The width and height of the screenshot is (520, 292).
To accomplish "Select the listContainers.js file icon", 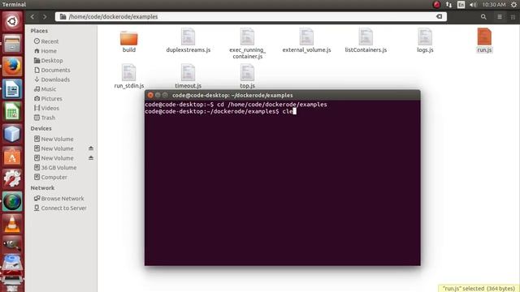I will click(x=366, y=36).
